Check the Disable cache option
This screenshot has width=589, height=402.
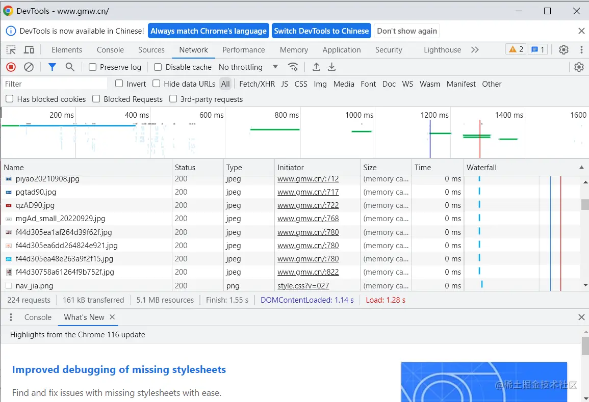158,67
